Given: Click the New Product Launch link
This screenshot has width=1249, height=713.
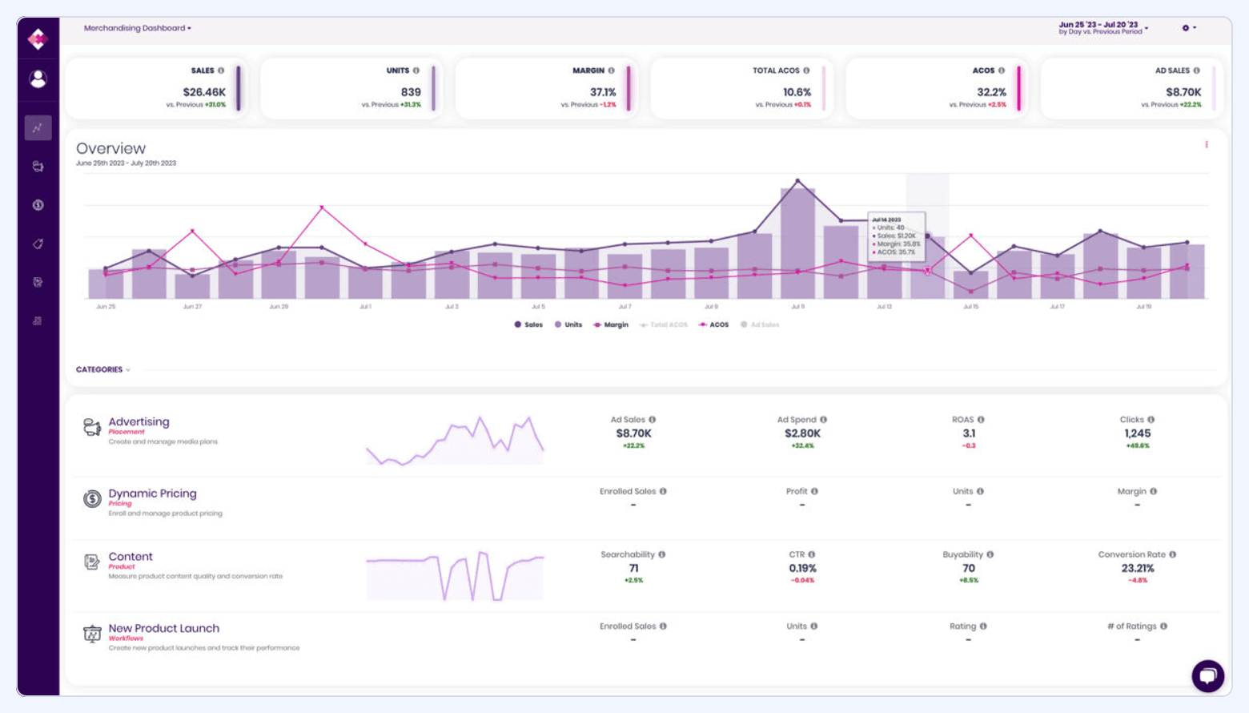Looking at the screenshot, I should (164, 629).
